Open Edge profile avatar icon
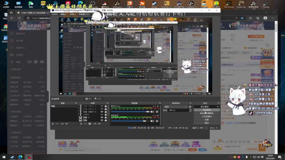 [265, 18]
